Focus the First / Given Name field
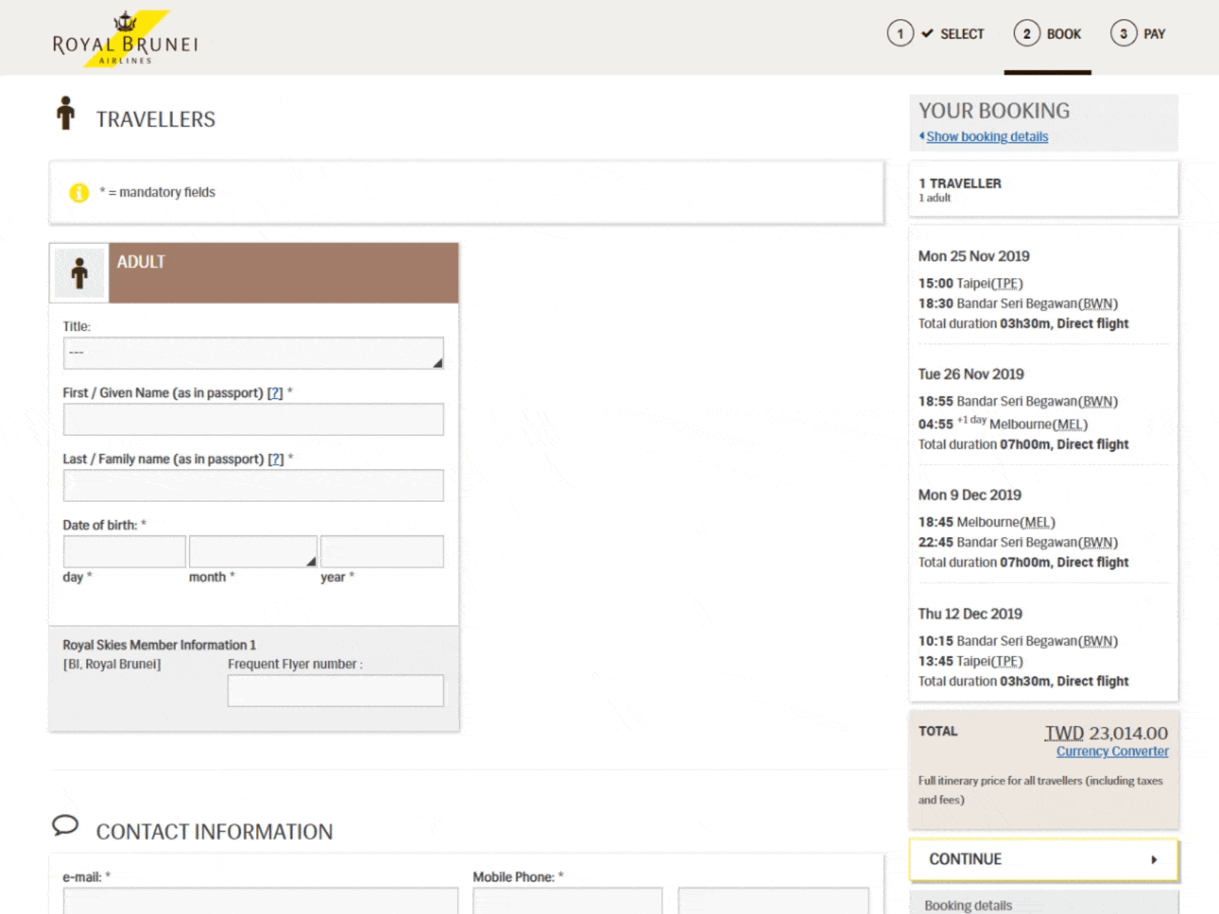 [253, 420]
